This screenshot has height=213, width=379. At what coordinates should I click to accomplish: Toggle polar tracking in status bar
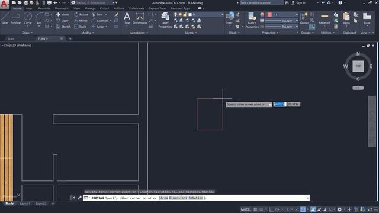click(277, 209)
